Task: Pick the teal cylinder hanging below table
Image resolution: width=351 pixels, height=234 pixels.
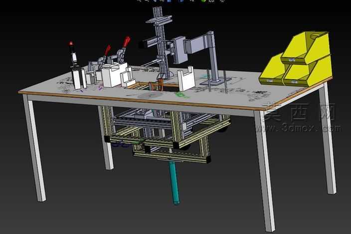Action: click(174, 183)
